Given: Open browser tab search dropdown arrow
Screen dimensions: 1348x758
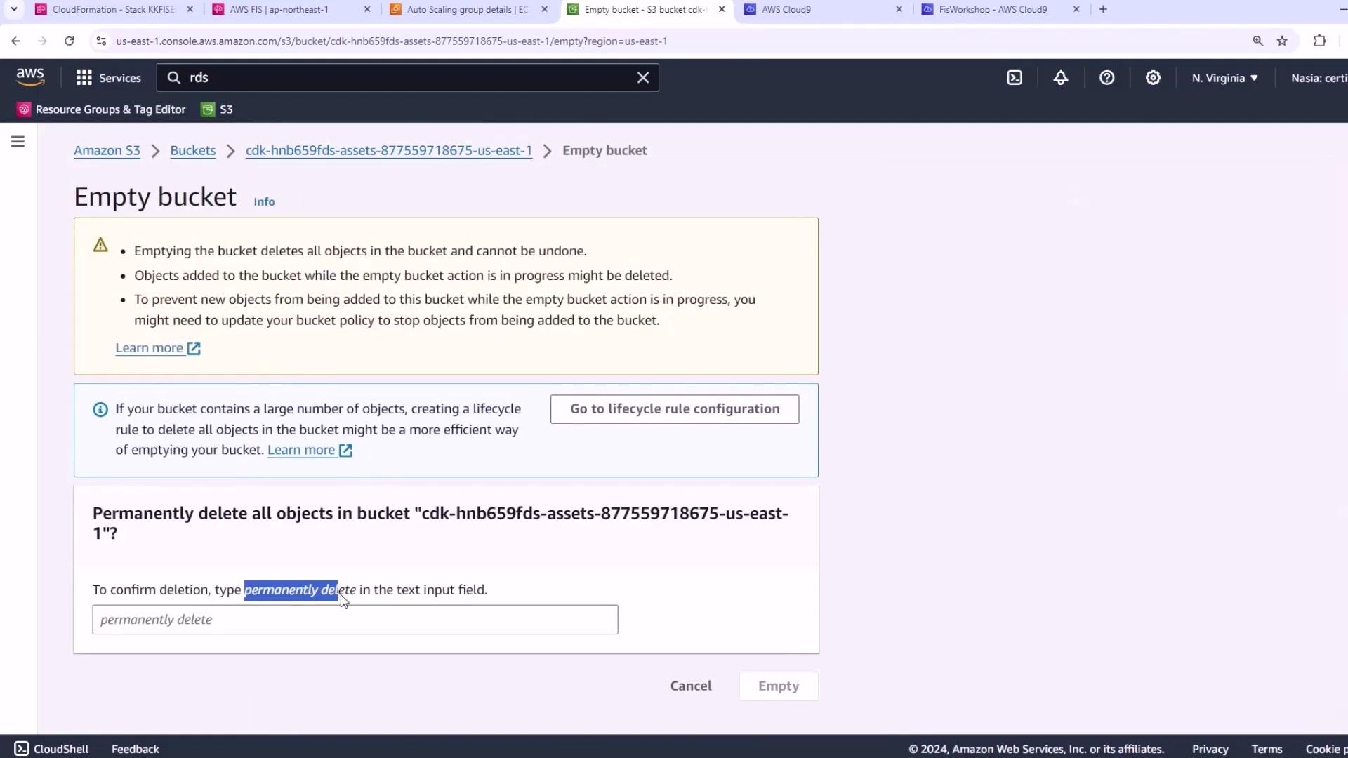Looking at the screenshot, I should [13, 9].
